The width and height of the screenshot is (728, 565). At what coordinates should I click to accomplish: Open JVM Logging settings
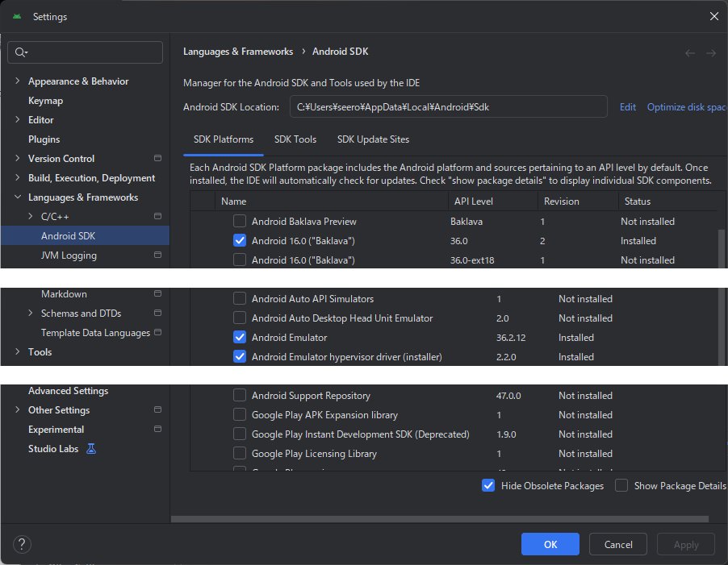pyautogui.click(x=69, y=255)
